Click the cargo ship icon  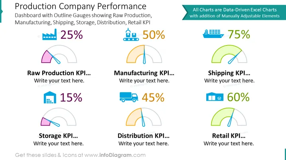[213, 34]
